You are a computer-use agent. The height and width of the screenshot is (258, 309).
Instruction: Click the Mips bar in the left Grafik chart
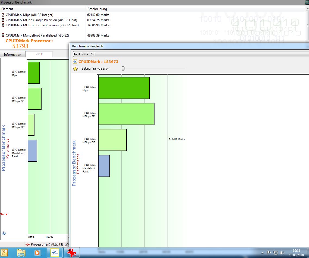(x=34, y=73)
